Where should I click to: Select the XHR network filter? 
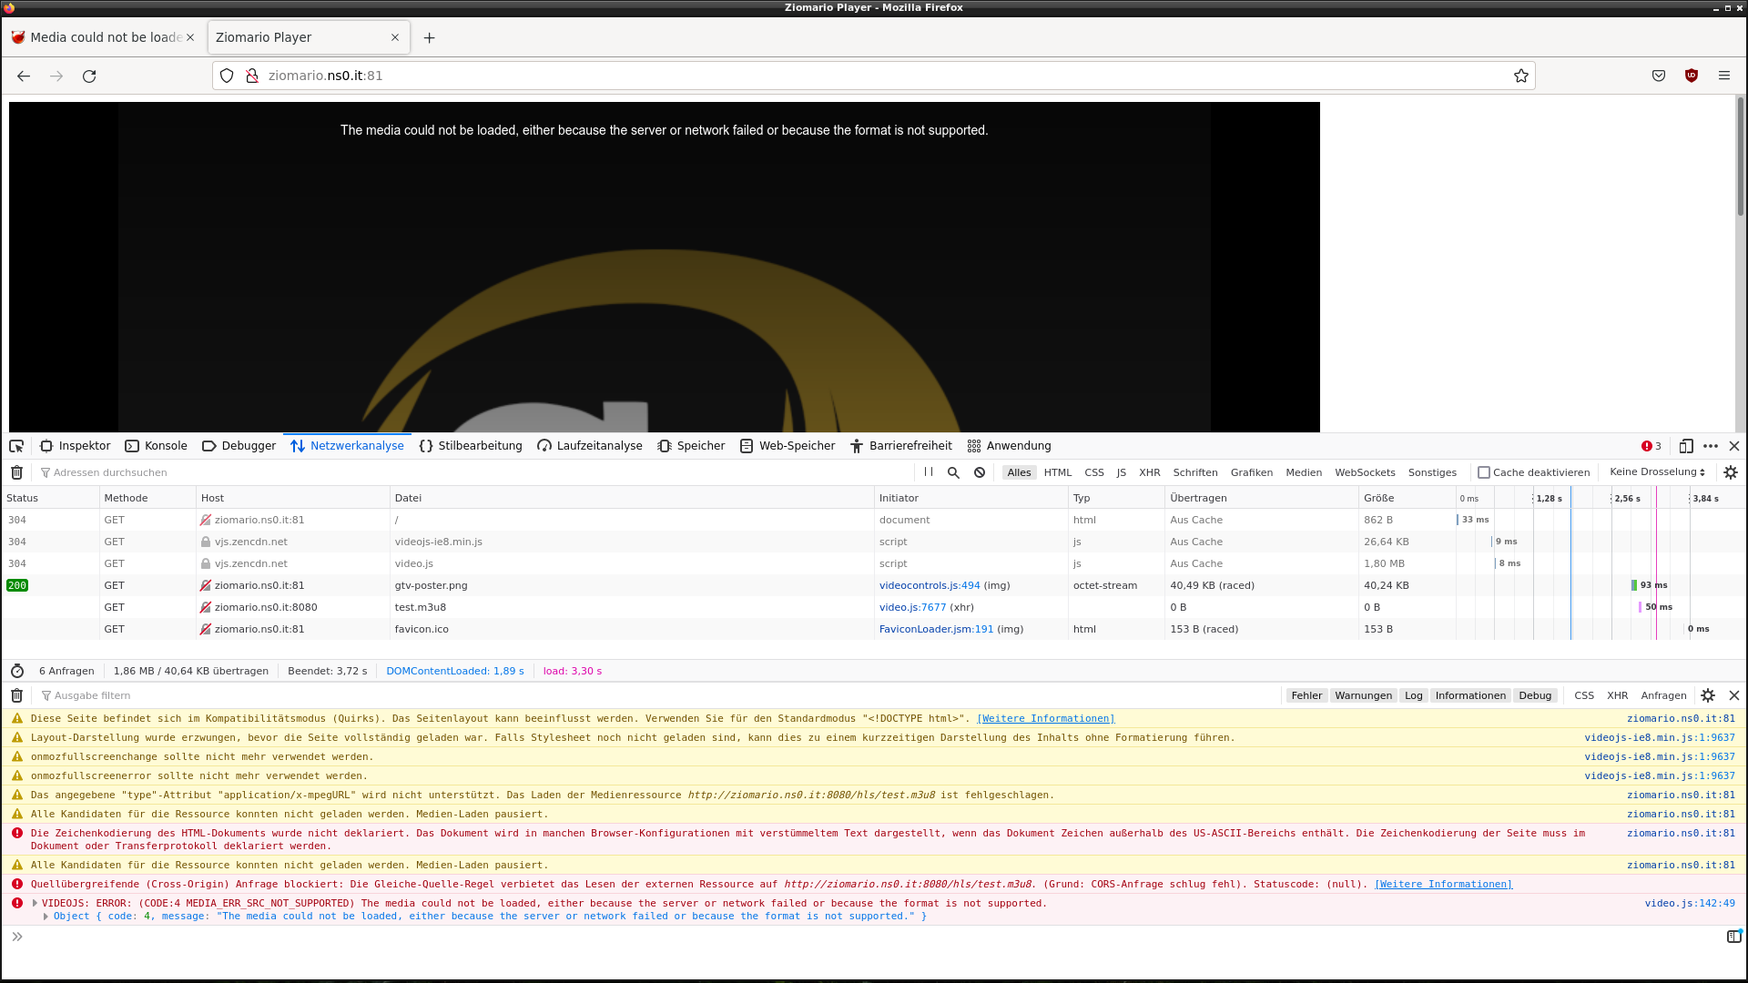tap(1149, 472)
